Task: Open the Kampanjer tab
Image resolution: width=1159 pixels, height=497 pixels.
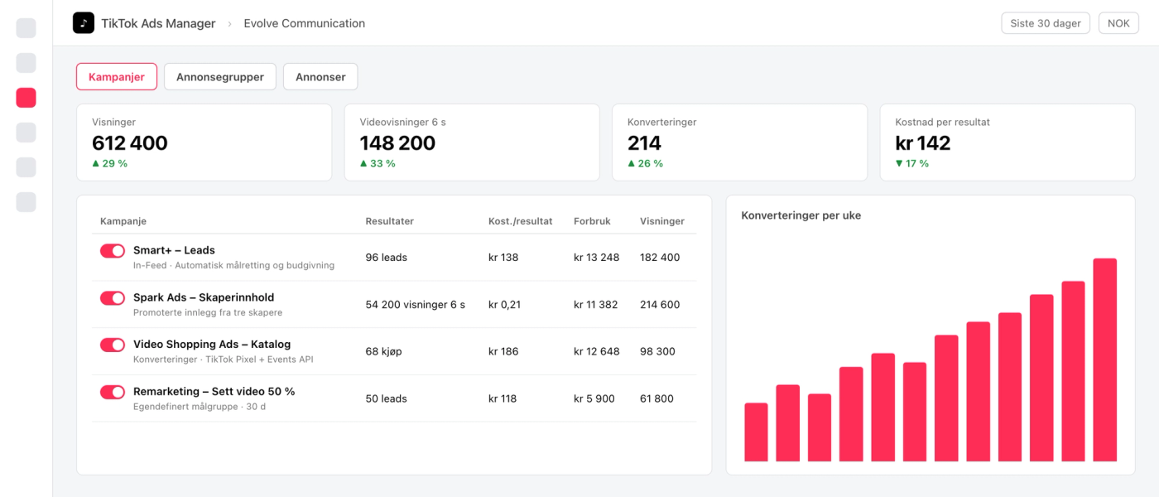Action: coord(117,77)
